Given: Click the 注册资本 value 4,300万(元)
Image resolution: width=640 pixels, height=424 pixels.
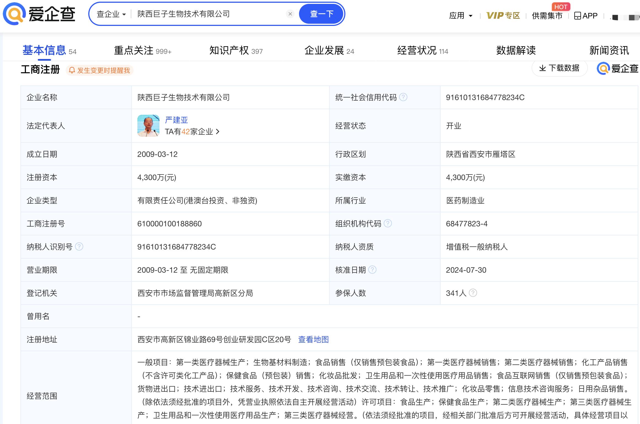Looking at the screenshot, I should [157, 177].
